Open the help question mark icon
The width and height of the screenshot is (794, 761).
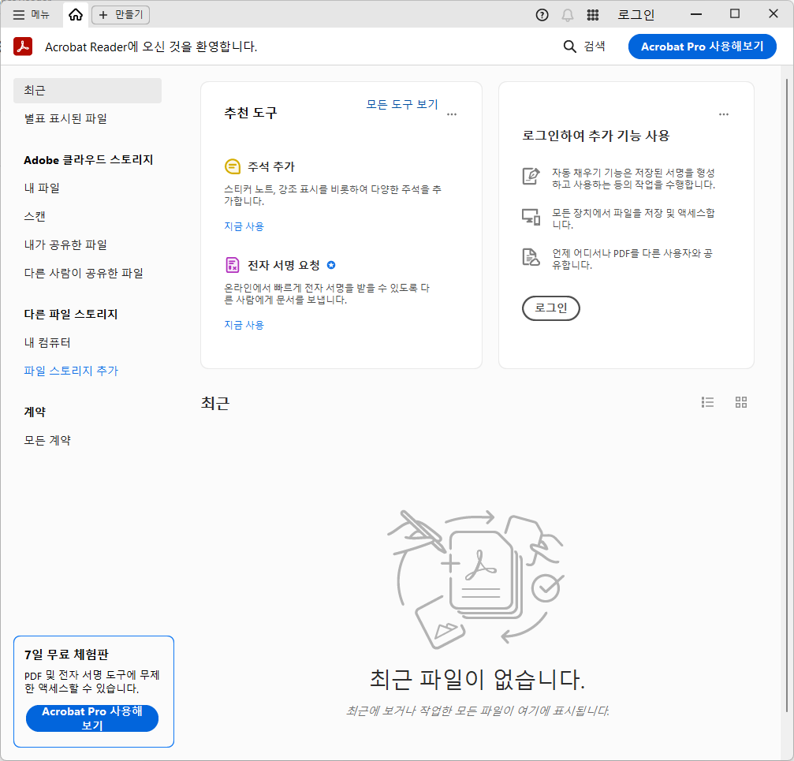pos(542,15)
